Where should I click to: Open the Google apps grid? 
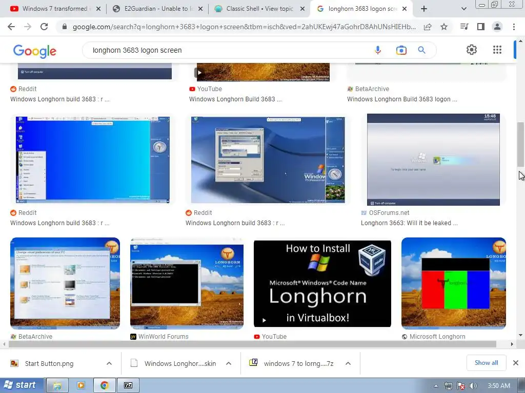click(x=497, y=50)
